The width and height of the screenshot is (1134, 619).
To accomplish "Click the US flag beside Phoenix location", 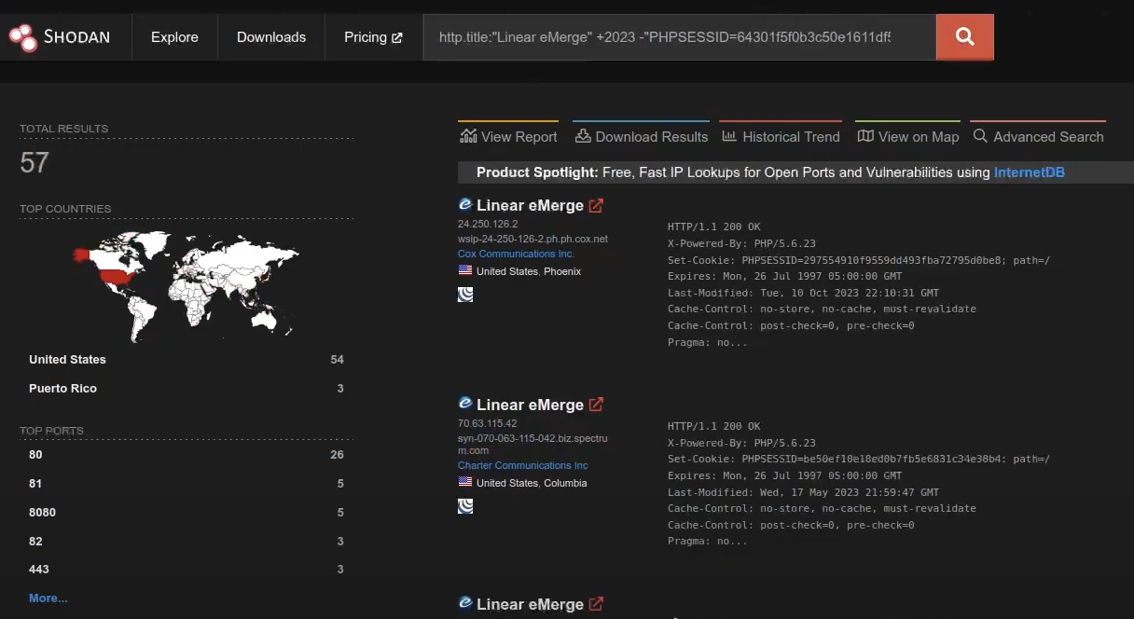I will [465, 271].
